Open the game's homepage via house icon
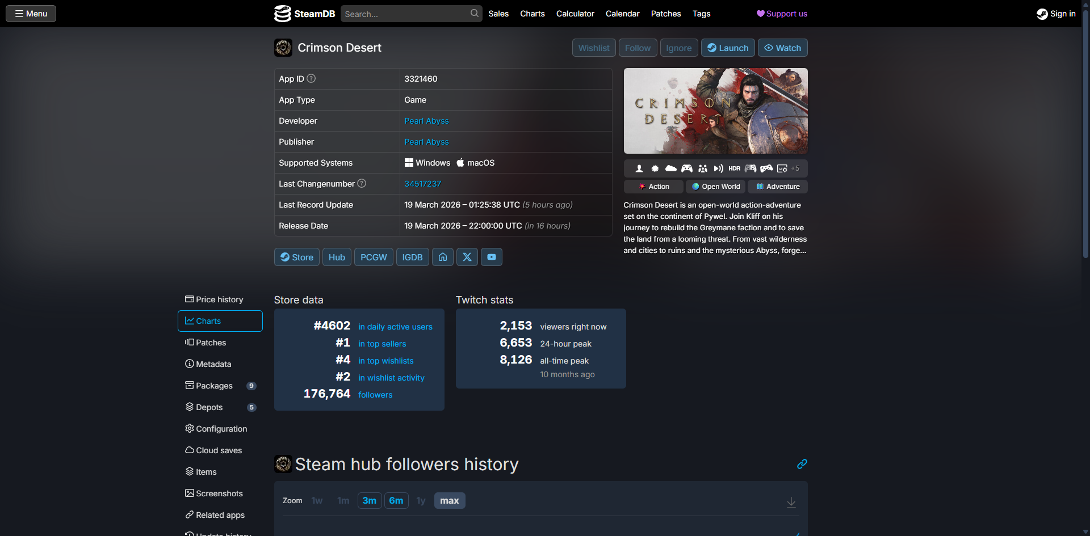The width and height of the screenshot is (1090, 536). 443,257
